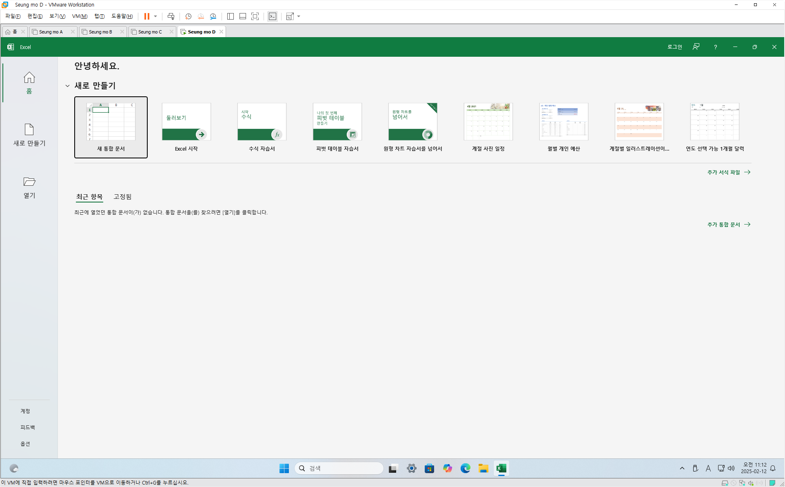Screen dimensions: 785x487
Task: Click VMware full screen mode icon
Action: (x=255, y=16)
